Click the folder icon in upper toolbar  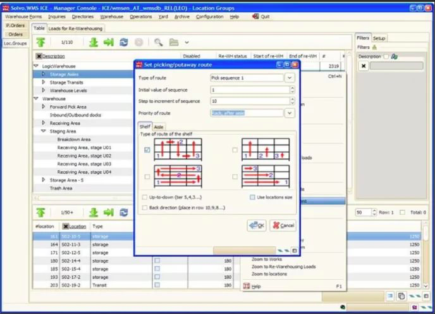pos(174,42)
